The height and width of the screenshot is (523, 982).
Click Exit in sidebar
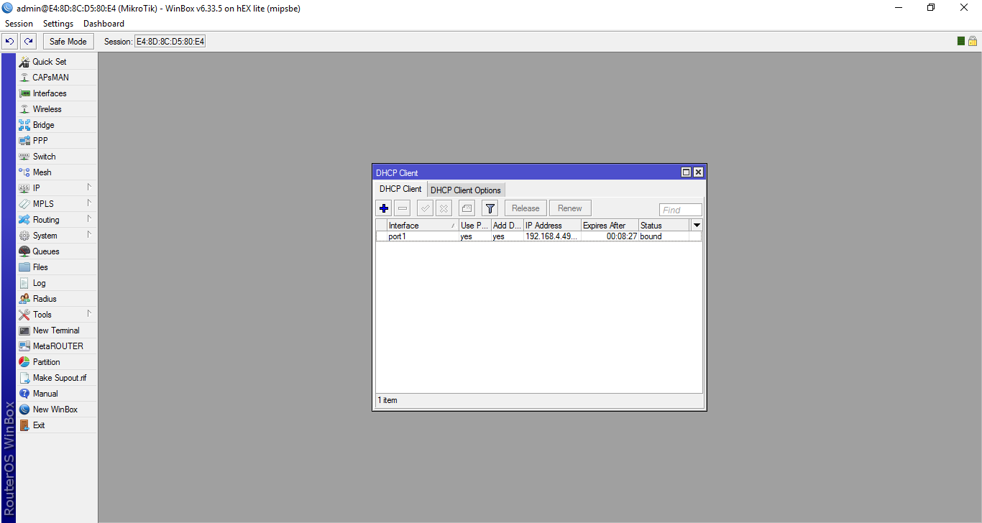(57, 425)
